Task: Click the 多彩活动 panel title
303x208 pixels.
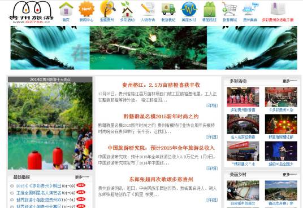Action: pos(238,81)
